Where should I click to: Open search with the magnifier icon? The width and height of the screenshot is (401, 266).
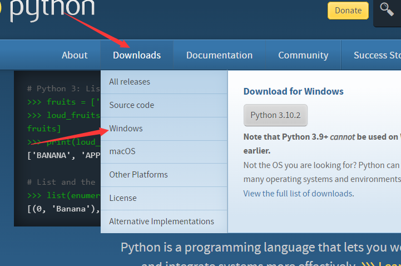coord(386,10)
